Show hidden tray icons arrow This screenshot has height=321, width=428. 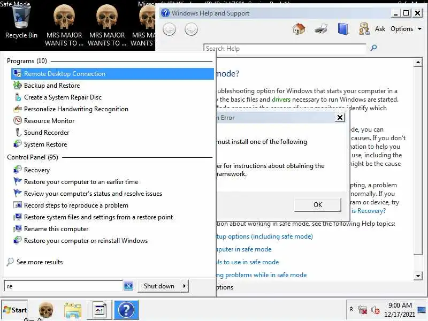coord(351,309)
